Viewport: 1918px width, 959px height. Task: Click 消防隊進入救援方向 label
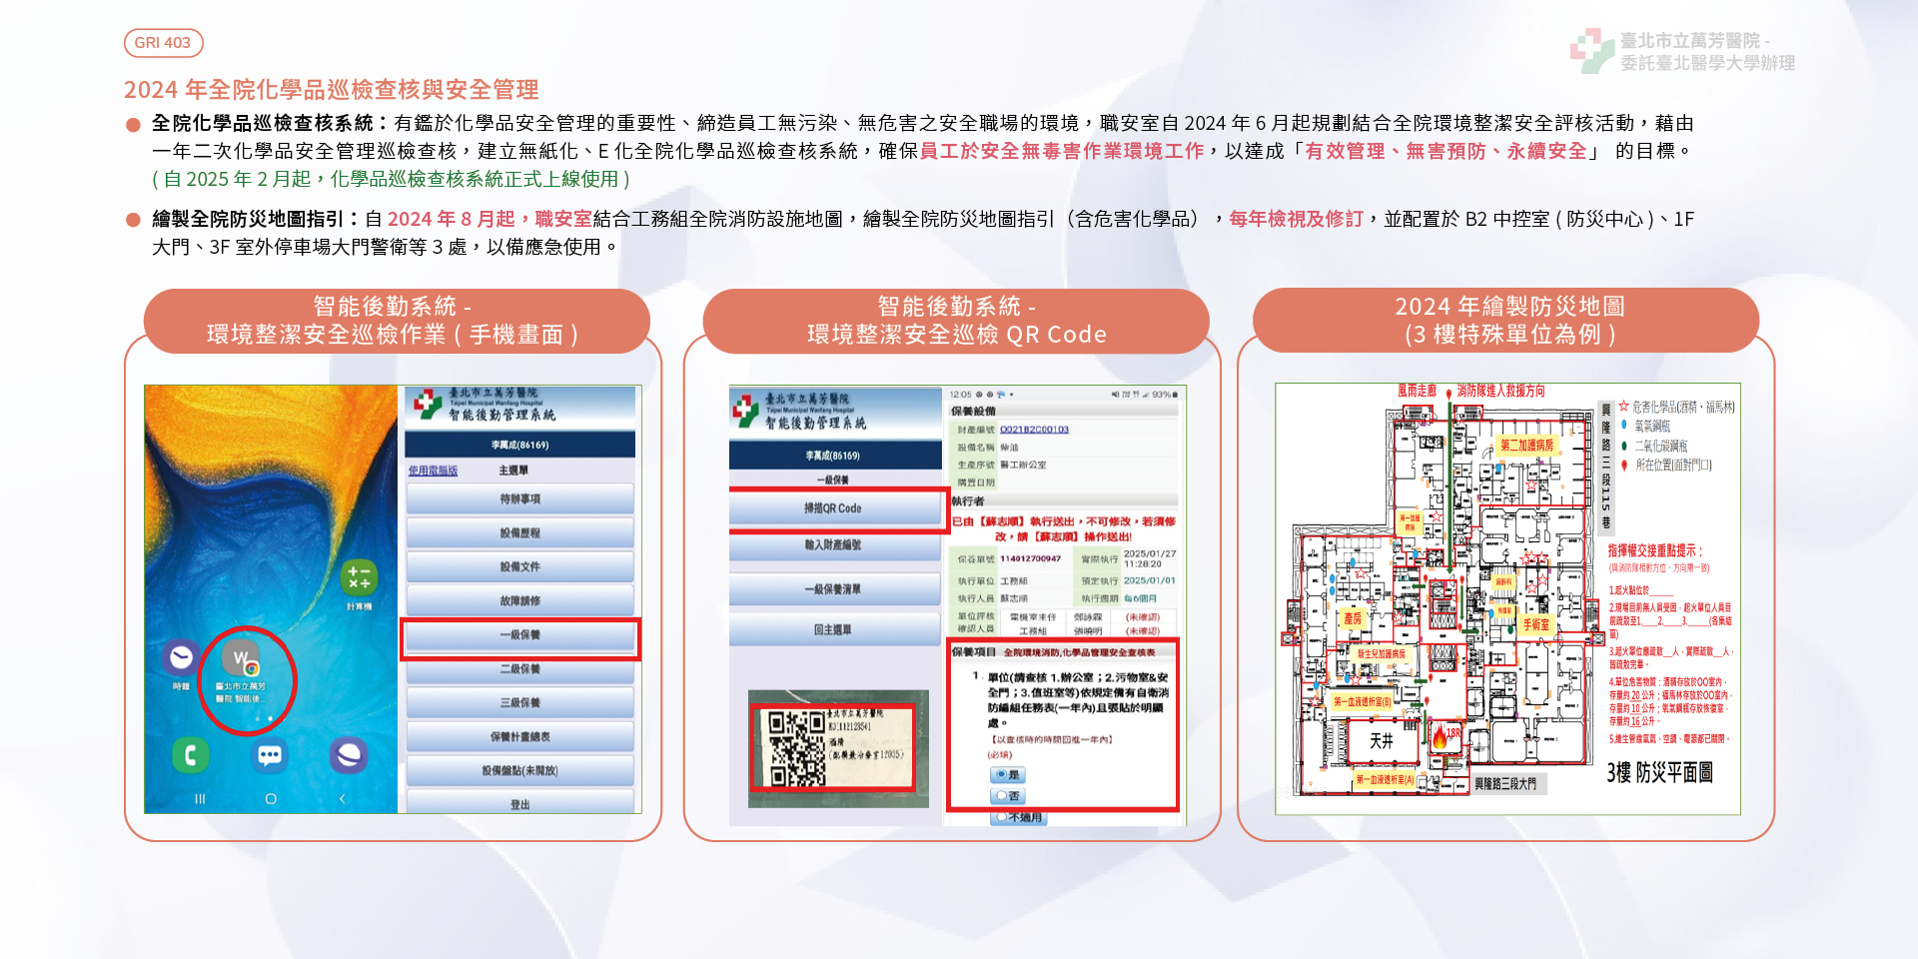[x=1500, y=391]
